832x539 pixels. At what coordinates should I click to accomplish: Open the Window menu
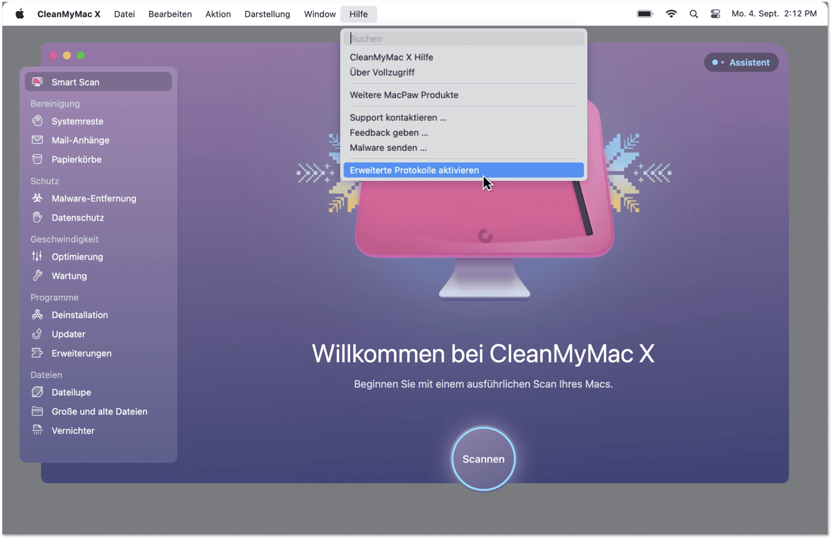(320, 14)
